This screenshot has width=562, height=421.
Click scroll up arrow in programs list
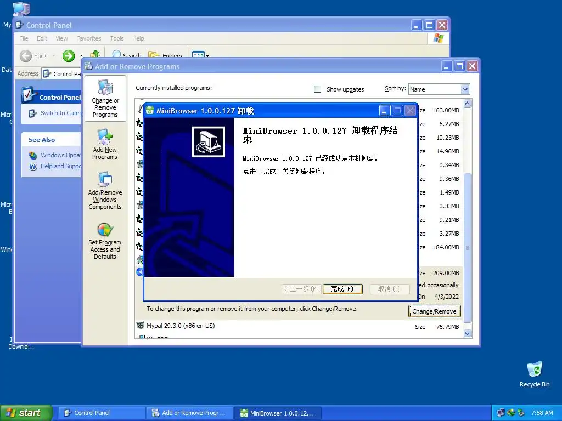467,104
